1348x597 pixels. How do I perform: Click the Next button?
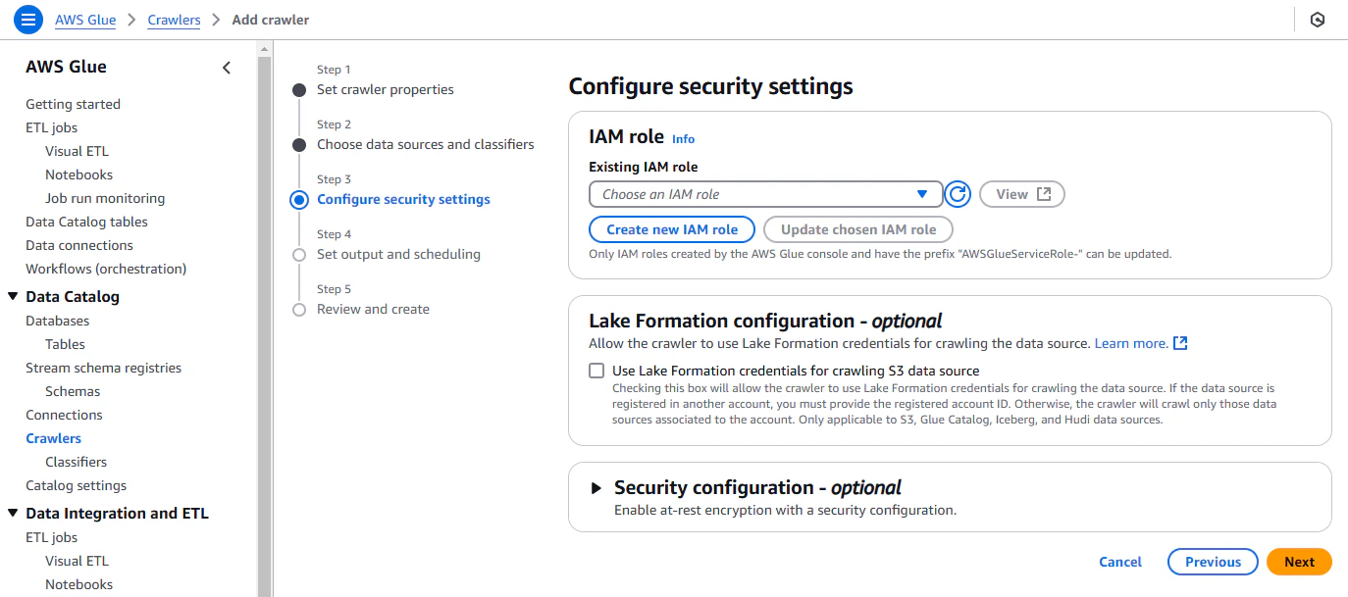(1299, 562)
